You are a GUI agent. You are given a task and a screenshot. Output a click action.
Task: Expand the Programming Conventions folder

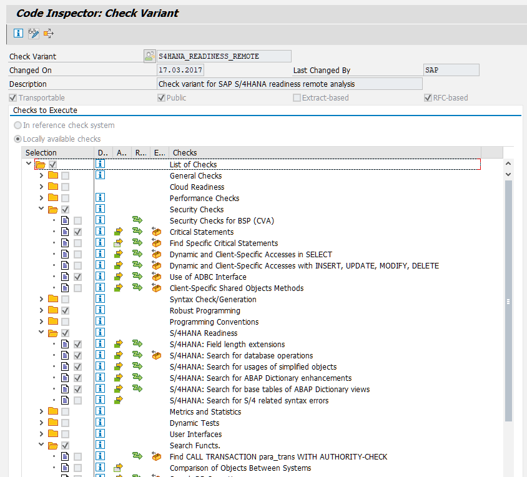(41, 322)
